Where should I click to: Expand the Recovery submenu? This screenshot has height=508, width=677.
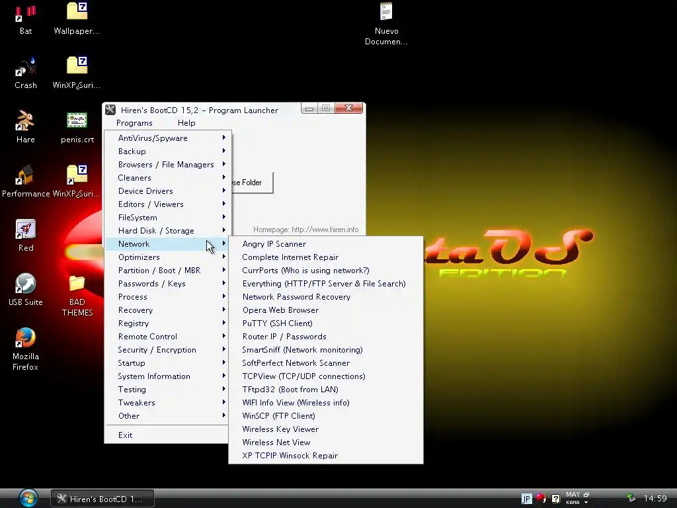click(x=168, y=310)
